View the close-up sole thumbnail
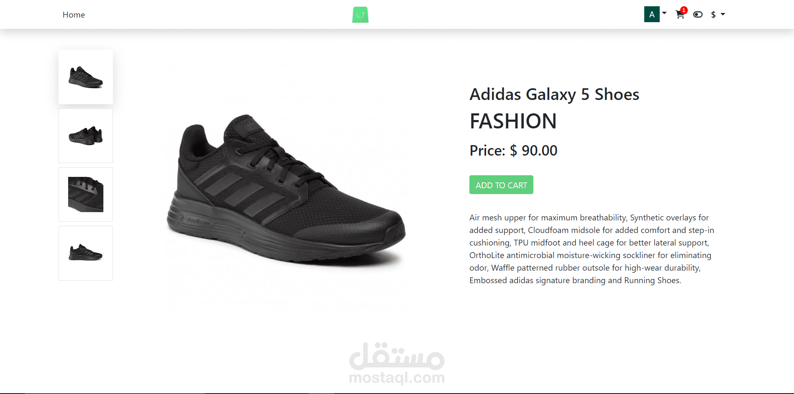This screenshot has height=394, width=794. pos(86,194)
